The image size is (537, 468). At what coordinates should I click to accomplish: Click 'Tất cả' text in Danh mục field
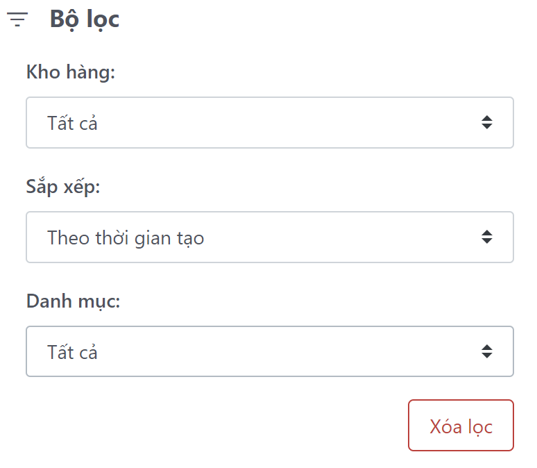(72, 353)
